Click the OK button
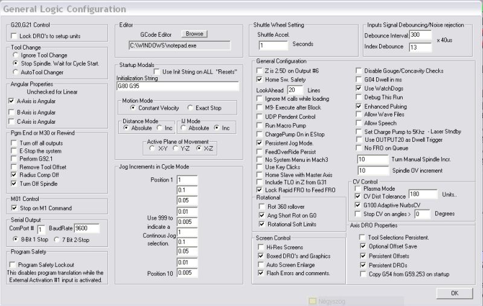The width and height of the screenshot is (483, 306). pos(455,293)
